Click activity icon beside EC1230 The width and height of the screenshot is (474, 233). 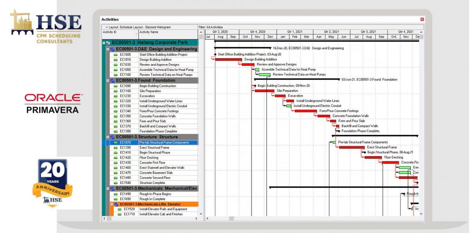116,96
